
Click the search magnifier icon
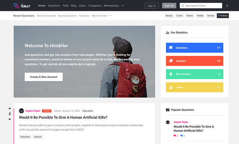coord(182,6)
